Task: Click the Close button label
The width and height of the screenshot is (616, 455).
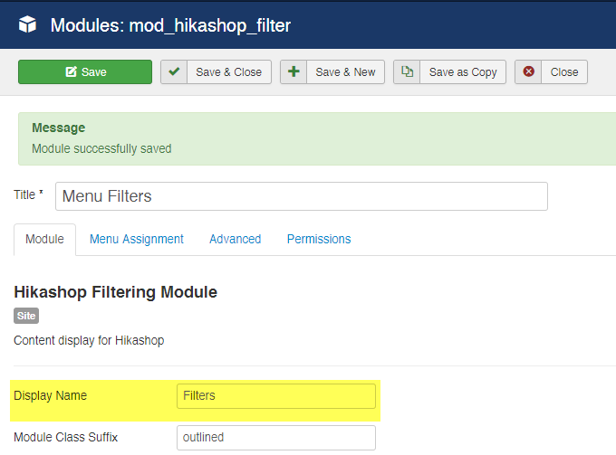Action: [x=564, y=72]
